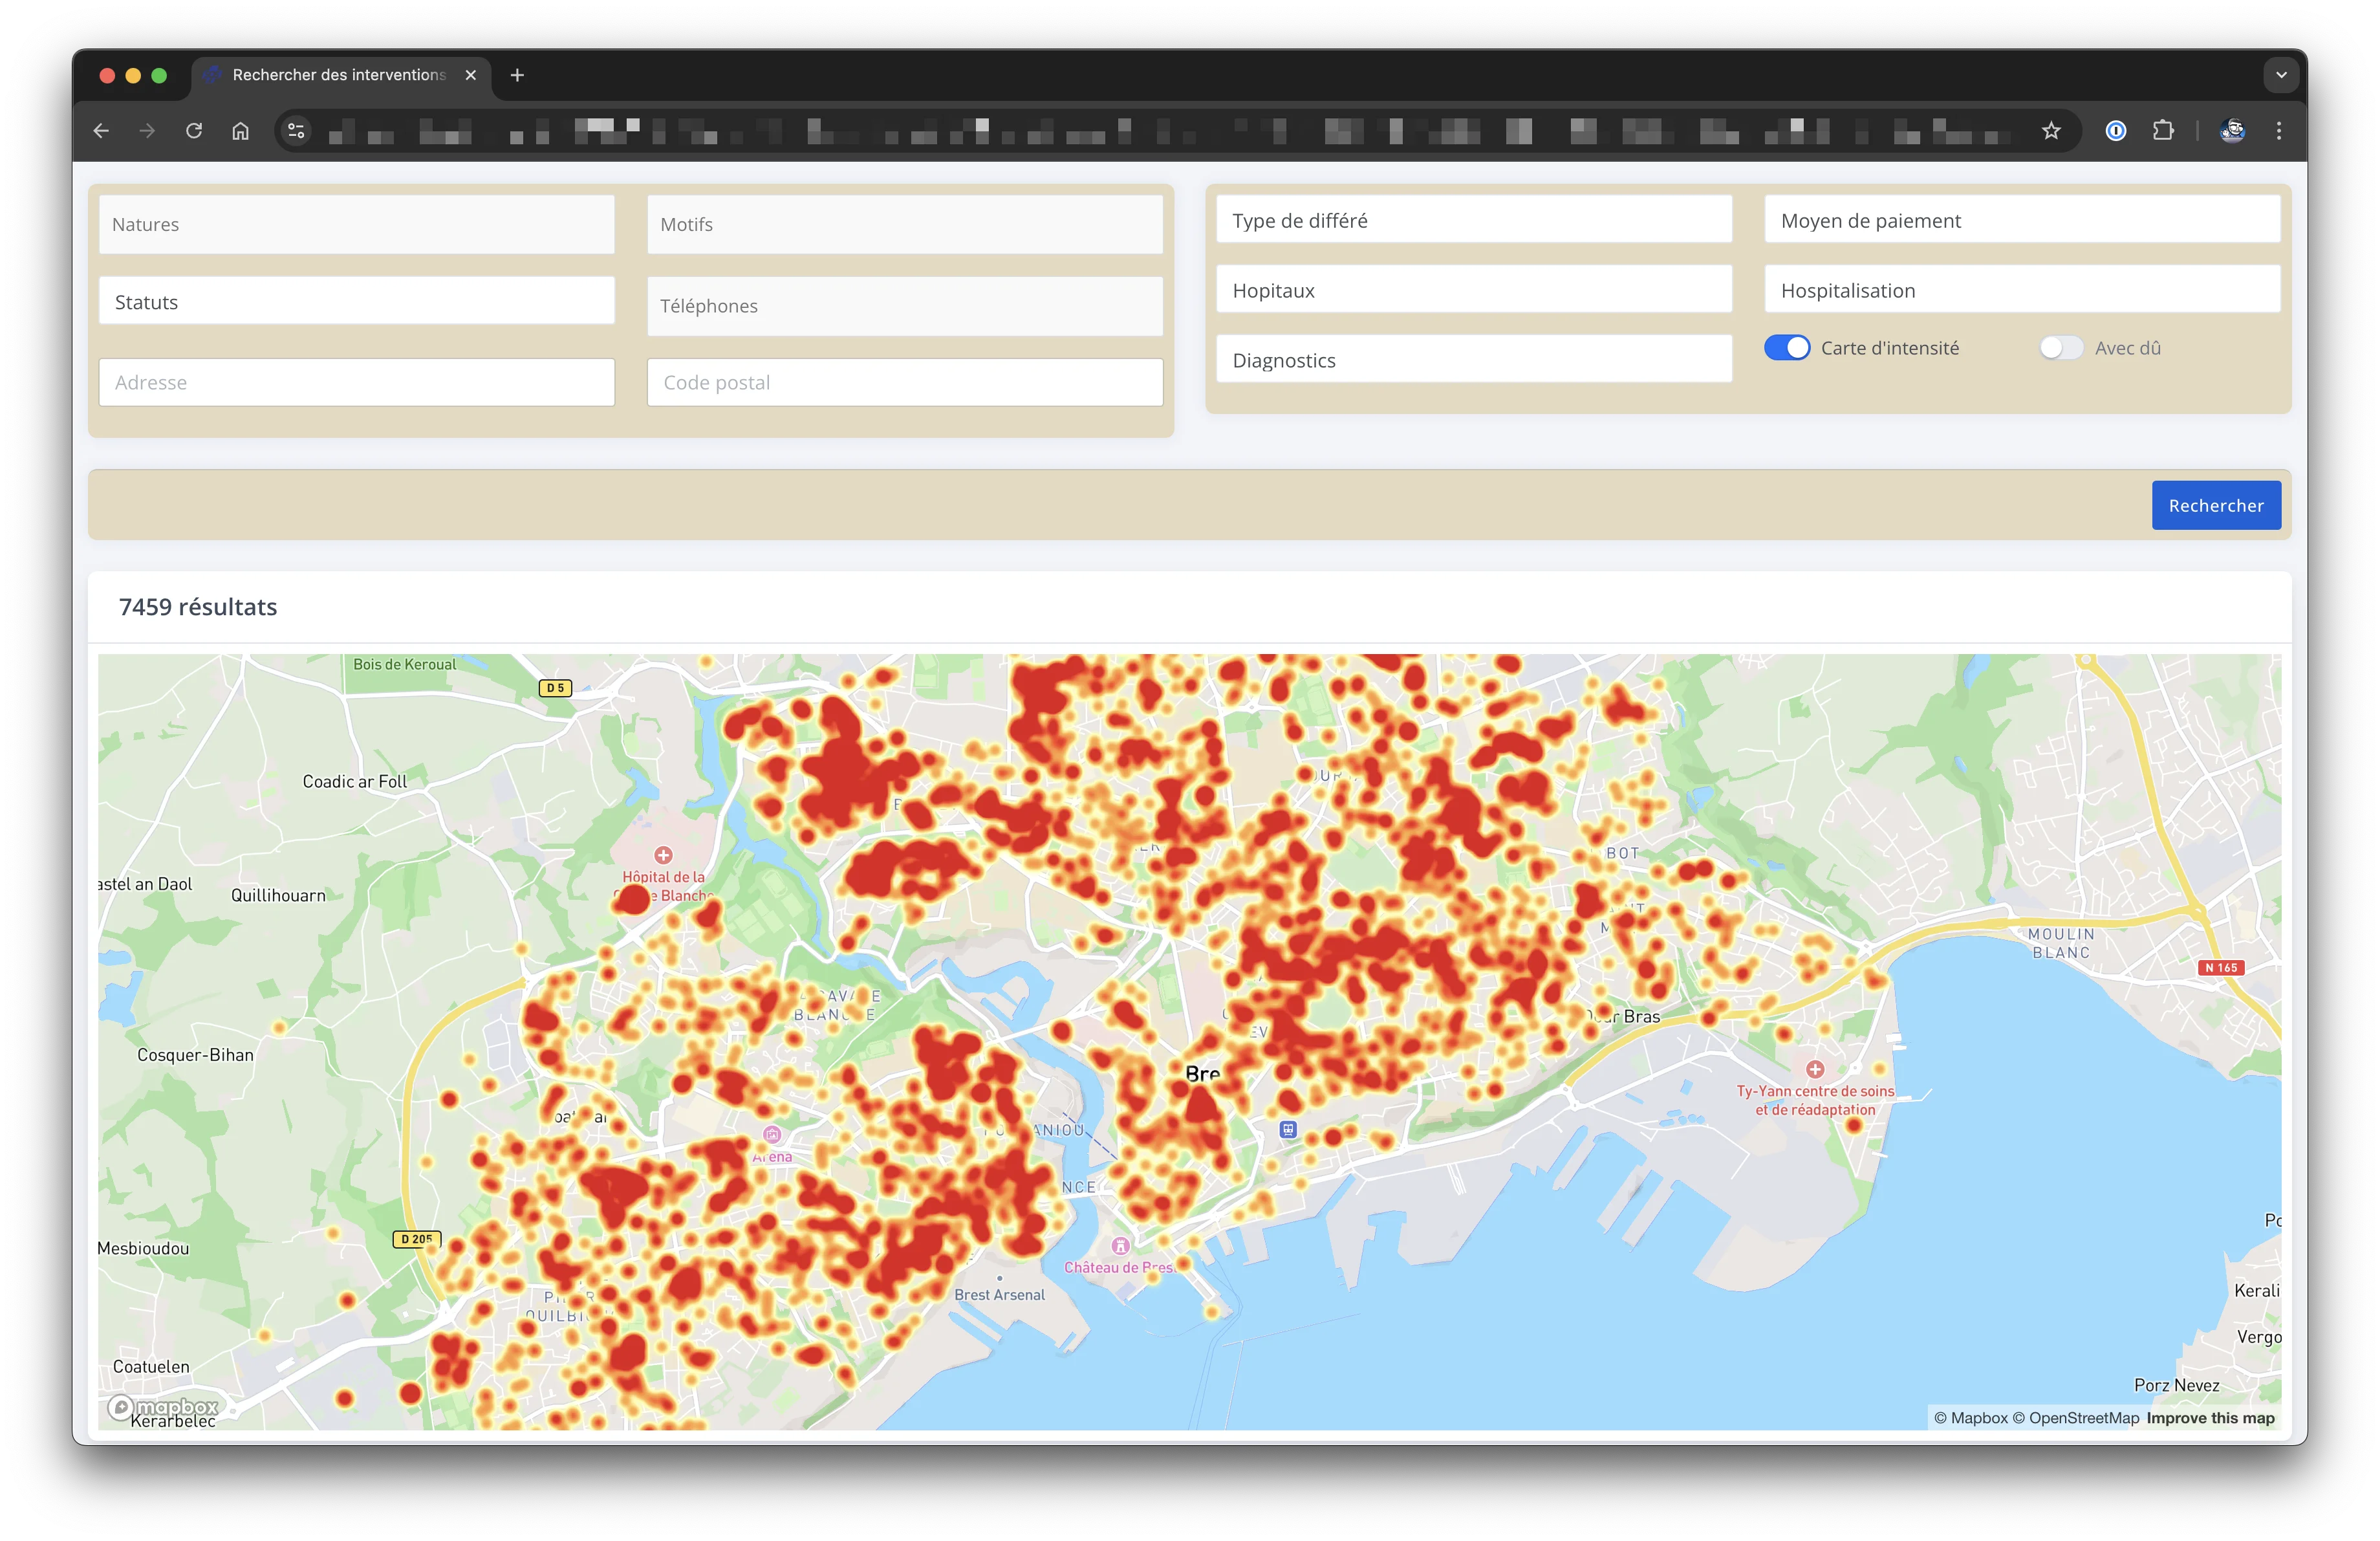The width and height of the screenshot is (2380, 1541).
Task: Open the browser home page icon
Action: tap(240, 131)
